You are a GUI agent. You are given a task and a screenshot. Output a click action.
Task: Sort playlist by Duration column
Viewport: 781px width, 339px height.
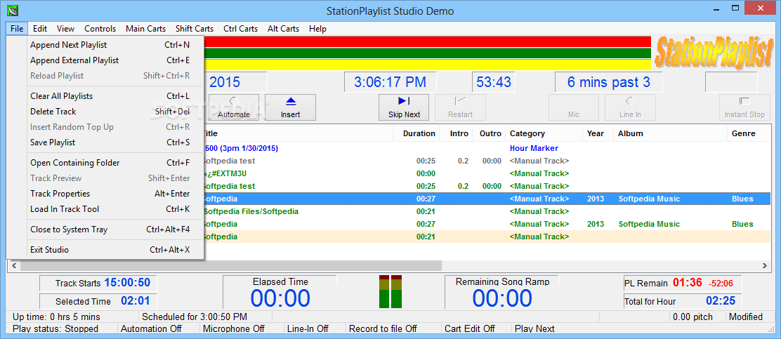tap(416, 133)
